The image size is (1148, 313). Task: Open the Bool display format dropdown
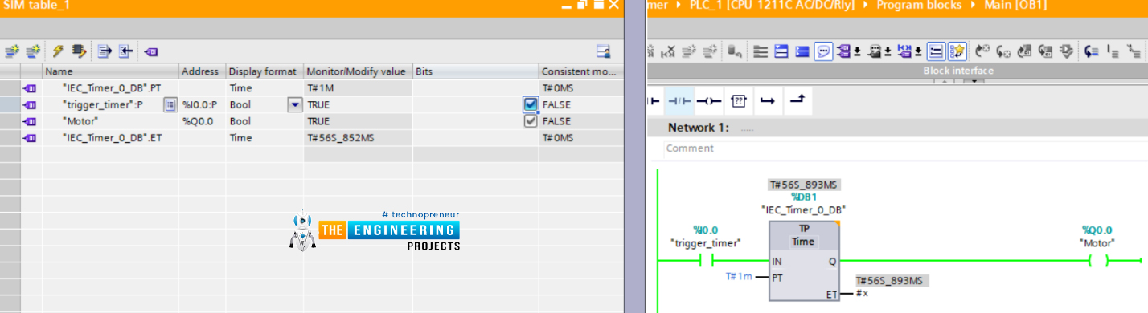point(294,104)
